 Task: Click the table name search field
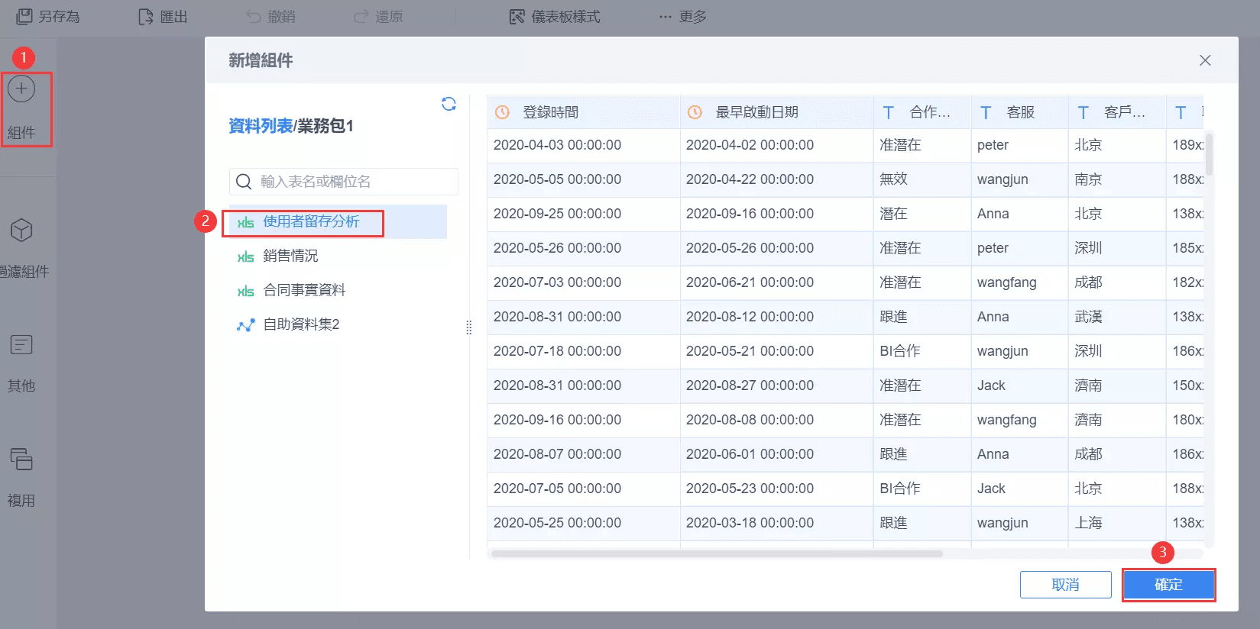click(344, 182)
